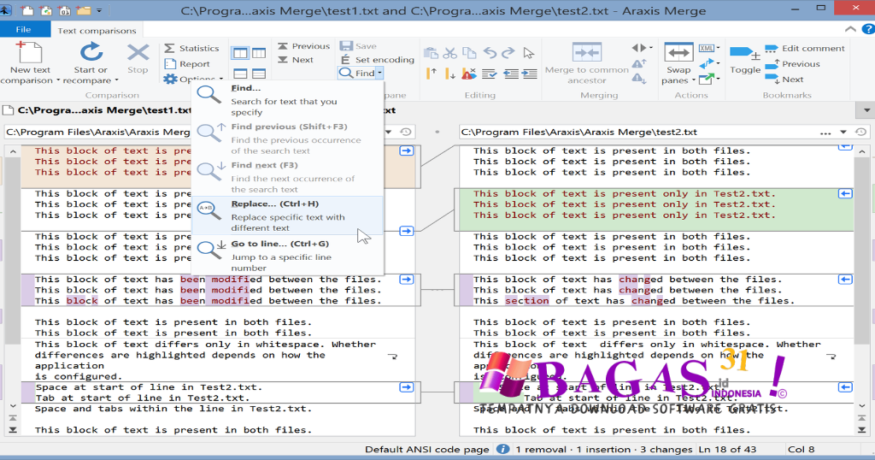Choose Go to line... (Ctrl+G) menu item
Image resolution: width=875 pixels, height=460 pixels.
point(287,255)
